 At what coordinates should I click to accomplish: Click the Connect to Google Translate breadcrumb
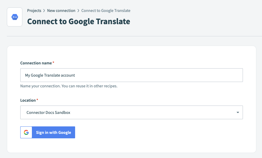click(x=106, y=11)
